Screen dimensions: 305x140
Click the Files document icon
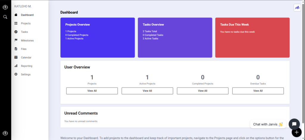click(16, 49)
